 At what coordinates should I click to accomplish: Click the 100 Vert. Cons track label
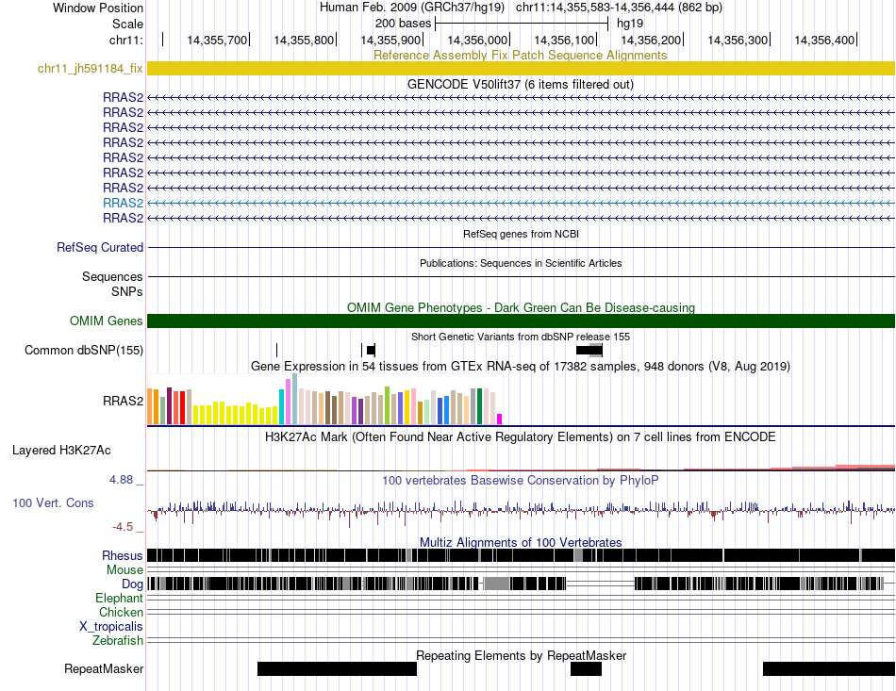point(53,503)
